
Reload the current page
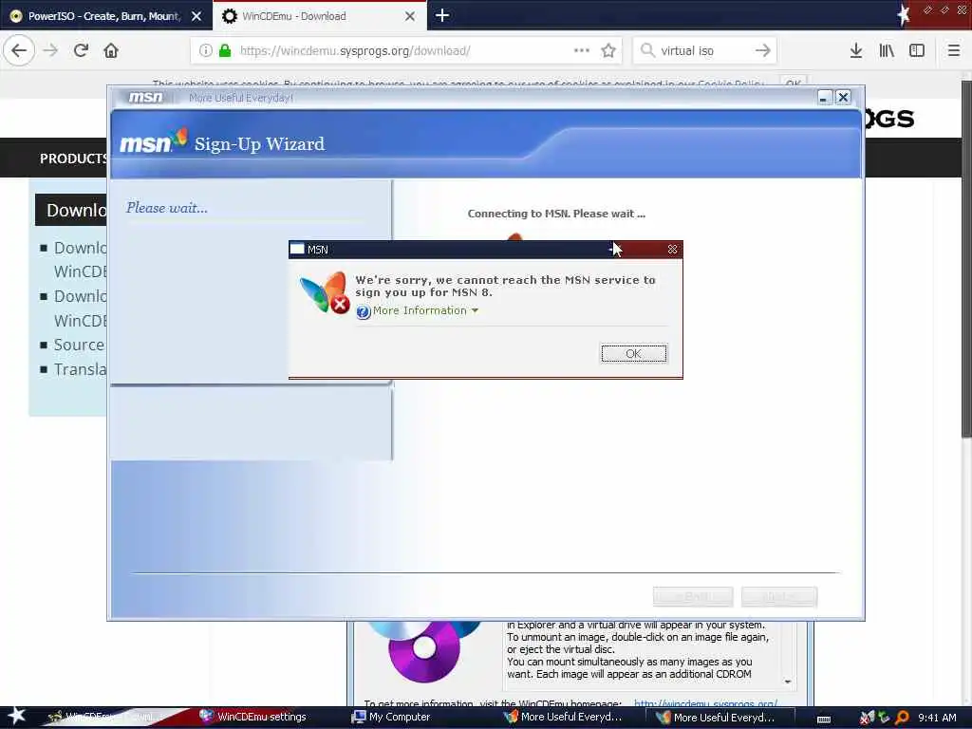tap(81, 50)
